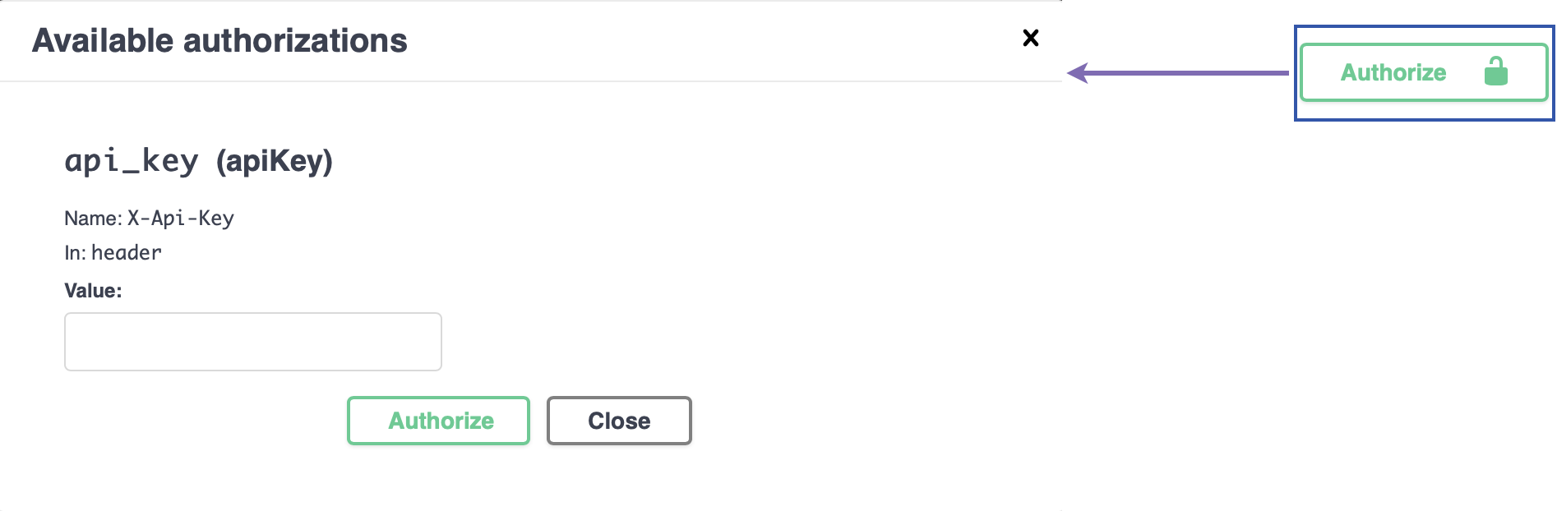Click the bold Value: label
1557x511 pixels.
click(x=93, y=291)
